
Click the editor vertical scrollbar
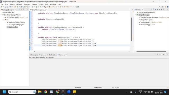pyautogui.click(x=132, y=29)
